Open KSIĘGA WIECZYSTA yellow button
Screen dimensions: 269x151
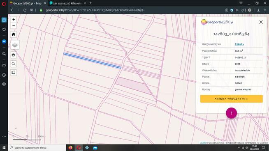(231, 99)
